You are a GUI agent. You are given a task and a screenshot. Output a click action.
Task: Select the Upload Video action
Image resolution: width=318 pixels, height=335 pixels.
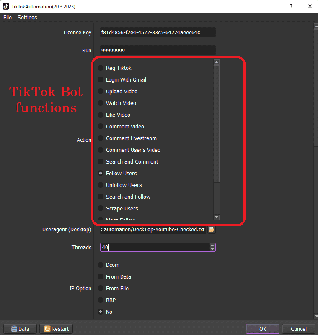(x=117, y=92)
